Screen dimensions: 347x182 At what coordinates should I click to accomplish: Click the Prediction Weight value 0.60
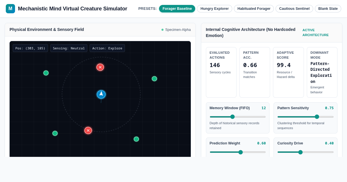point(261,143)
